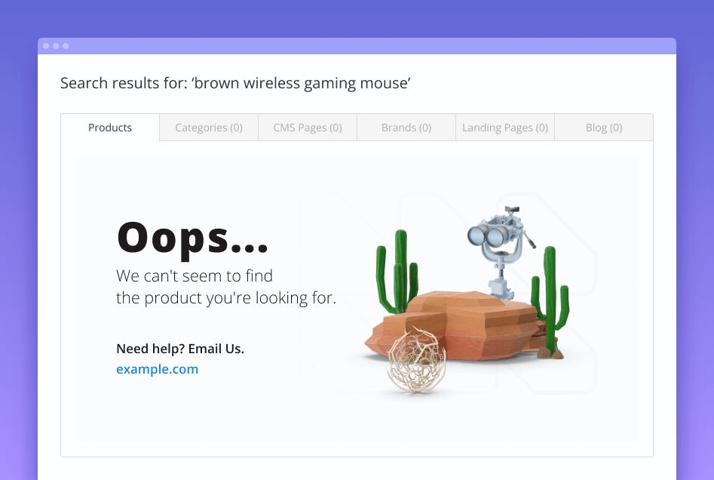
Task: Click the orange desert rock
Action: point(455,326)
